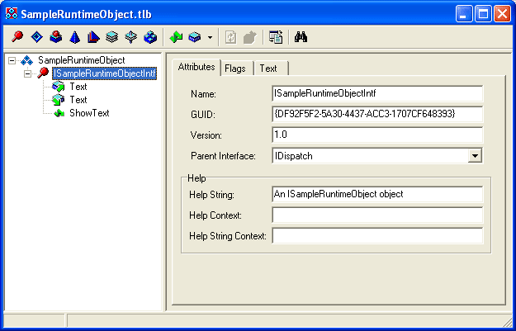The height and width of the screenshot is (331, 516).
Task: Click the New Module blue cubes icon
Action: tap(149, 37)
